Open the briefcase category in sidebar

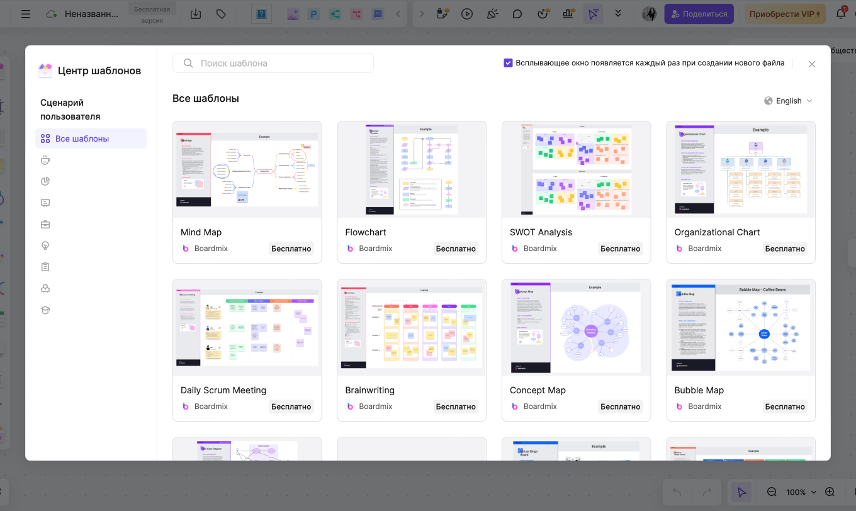pyautogui.click(x=45, y=224)
